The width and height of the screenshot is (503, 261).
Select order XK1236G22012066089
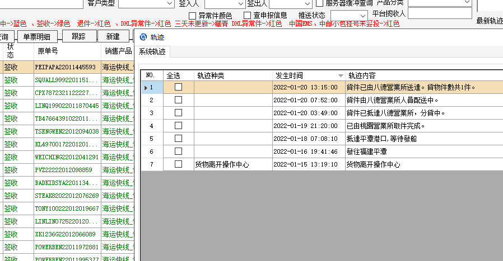(65, 234)
